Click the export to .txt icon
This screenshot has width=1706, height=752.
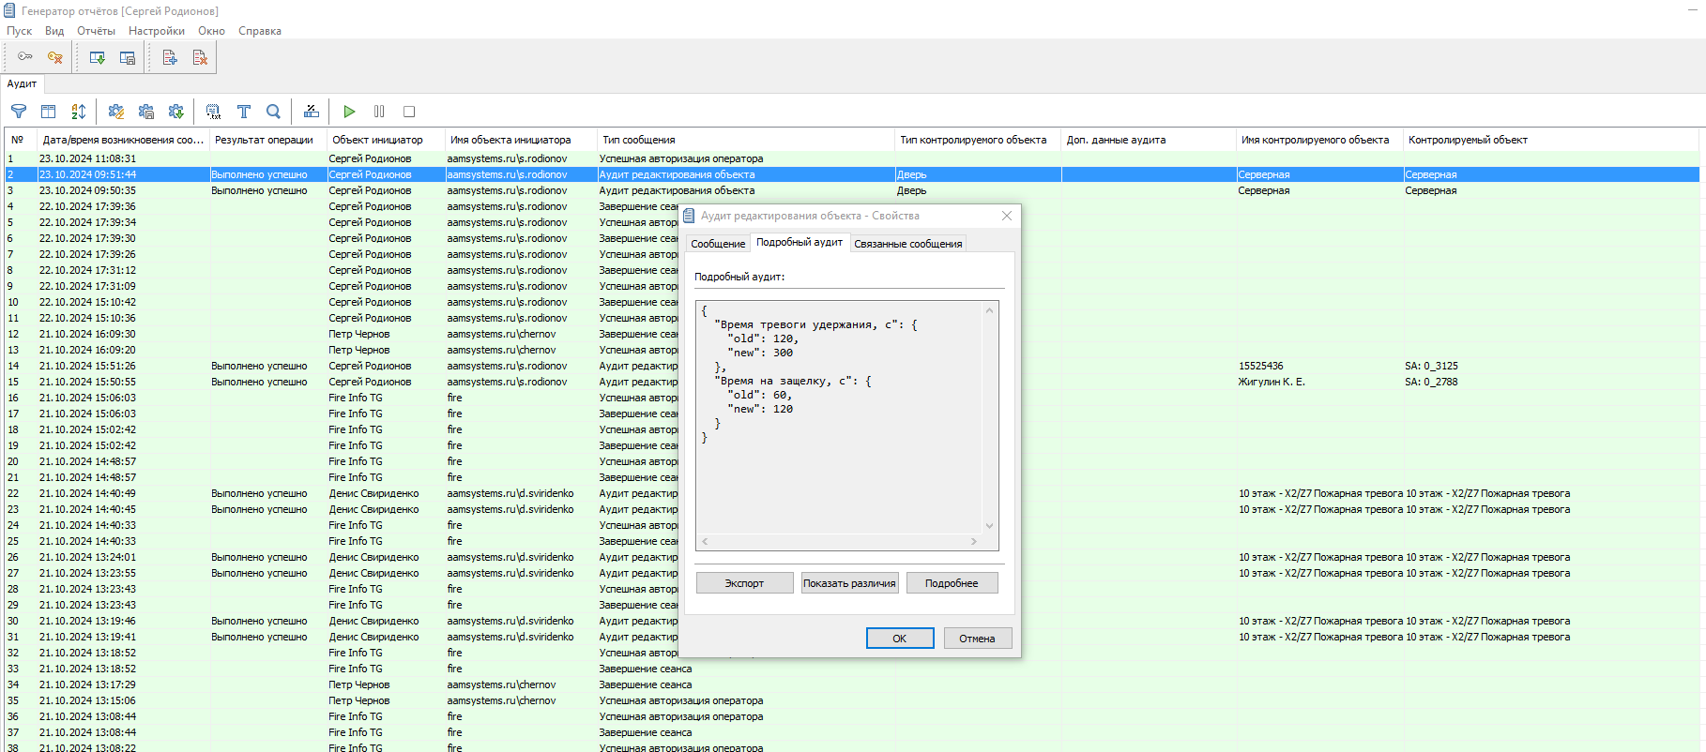pos(214,112)
